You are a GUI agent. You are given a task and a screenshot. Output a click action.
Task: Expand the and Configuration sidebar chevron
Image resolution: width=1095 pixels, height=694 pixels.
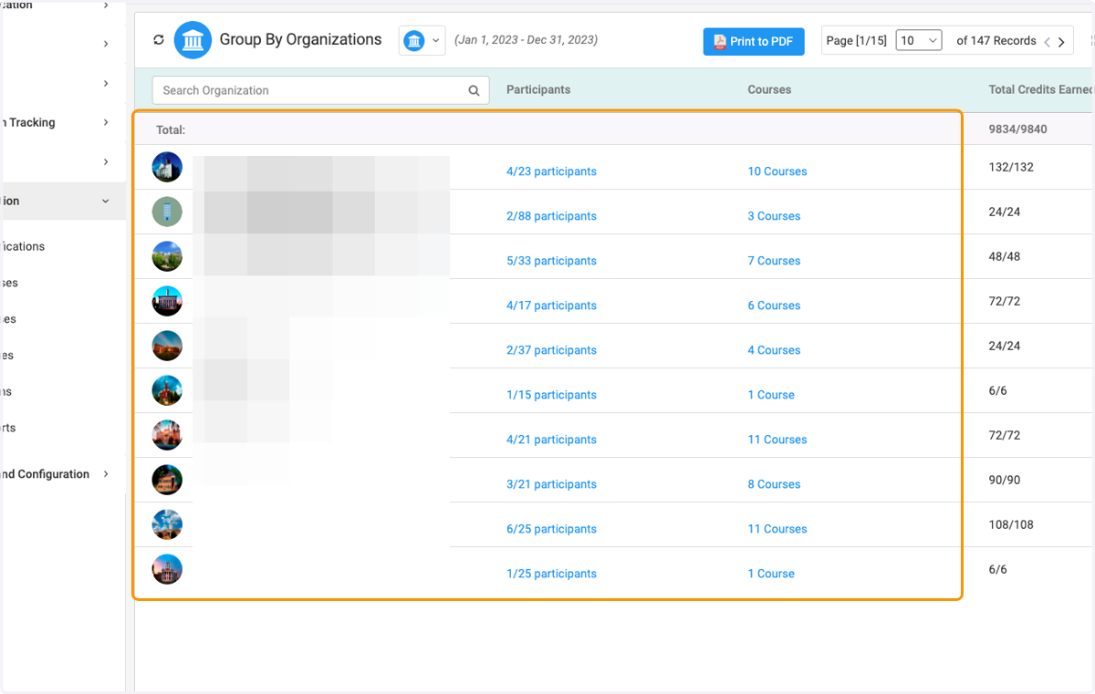point(106,474)
